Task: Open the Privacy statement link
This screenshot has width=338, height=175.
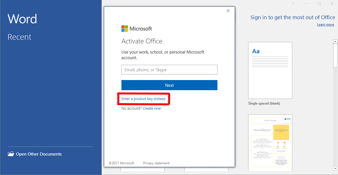Action: tap(156, 163)
